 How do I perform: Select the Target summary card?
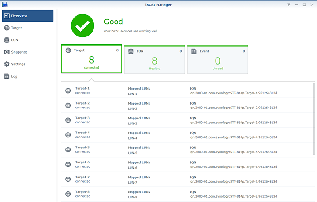pyautogui.click(x=91, y=59)
